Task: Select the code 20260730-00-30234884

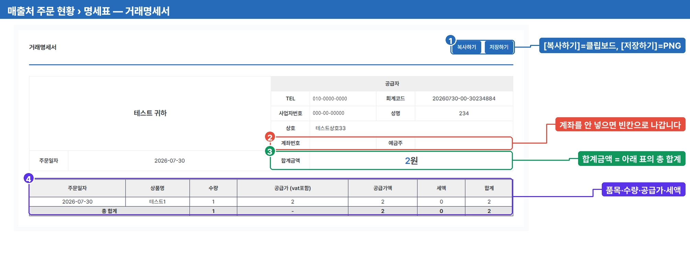Action: coord(464,99)
